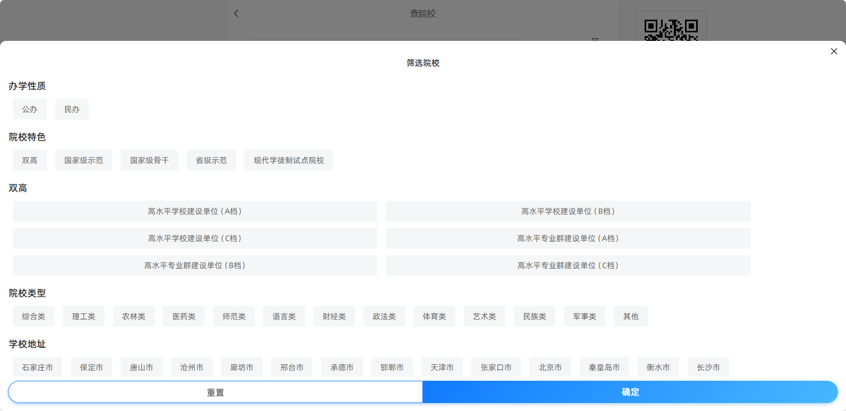Select the 政法类 school type
Image resolution: width=846 pixels, height=411 pixels.
tap(384, 316)
